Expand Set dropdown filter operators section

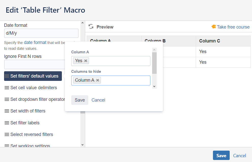click(37, 99)
